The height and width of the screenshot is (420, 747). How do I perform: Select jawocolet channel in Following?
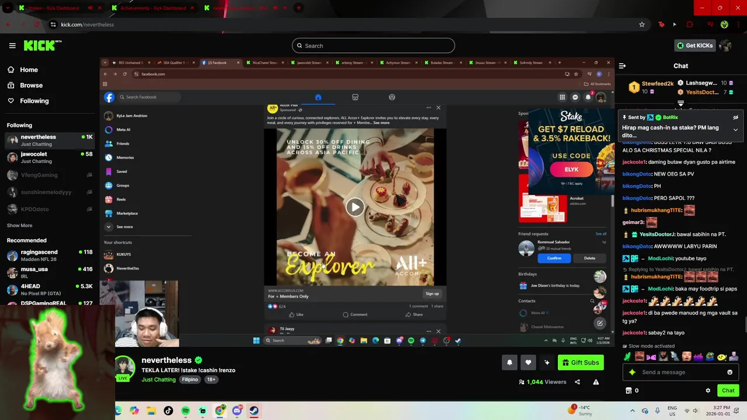(x=49, y=157)
